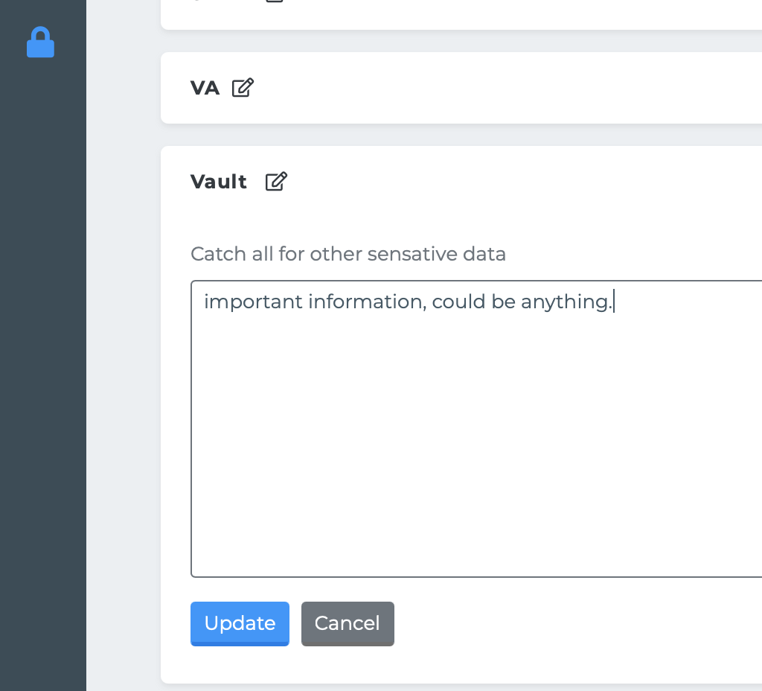Save changes with the Update button
The image size is (762, 691).
point(240,624)
